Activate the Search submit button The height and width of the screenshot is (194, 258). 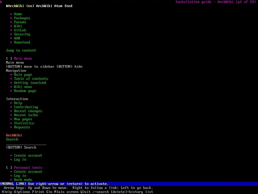click(x=21, y=148)
